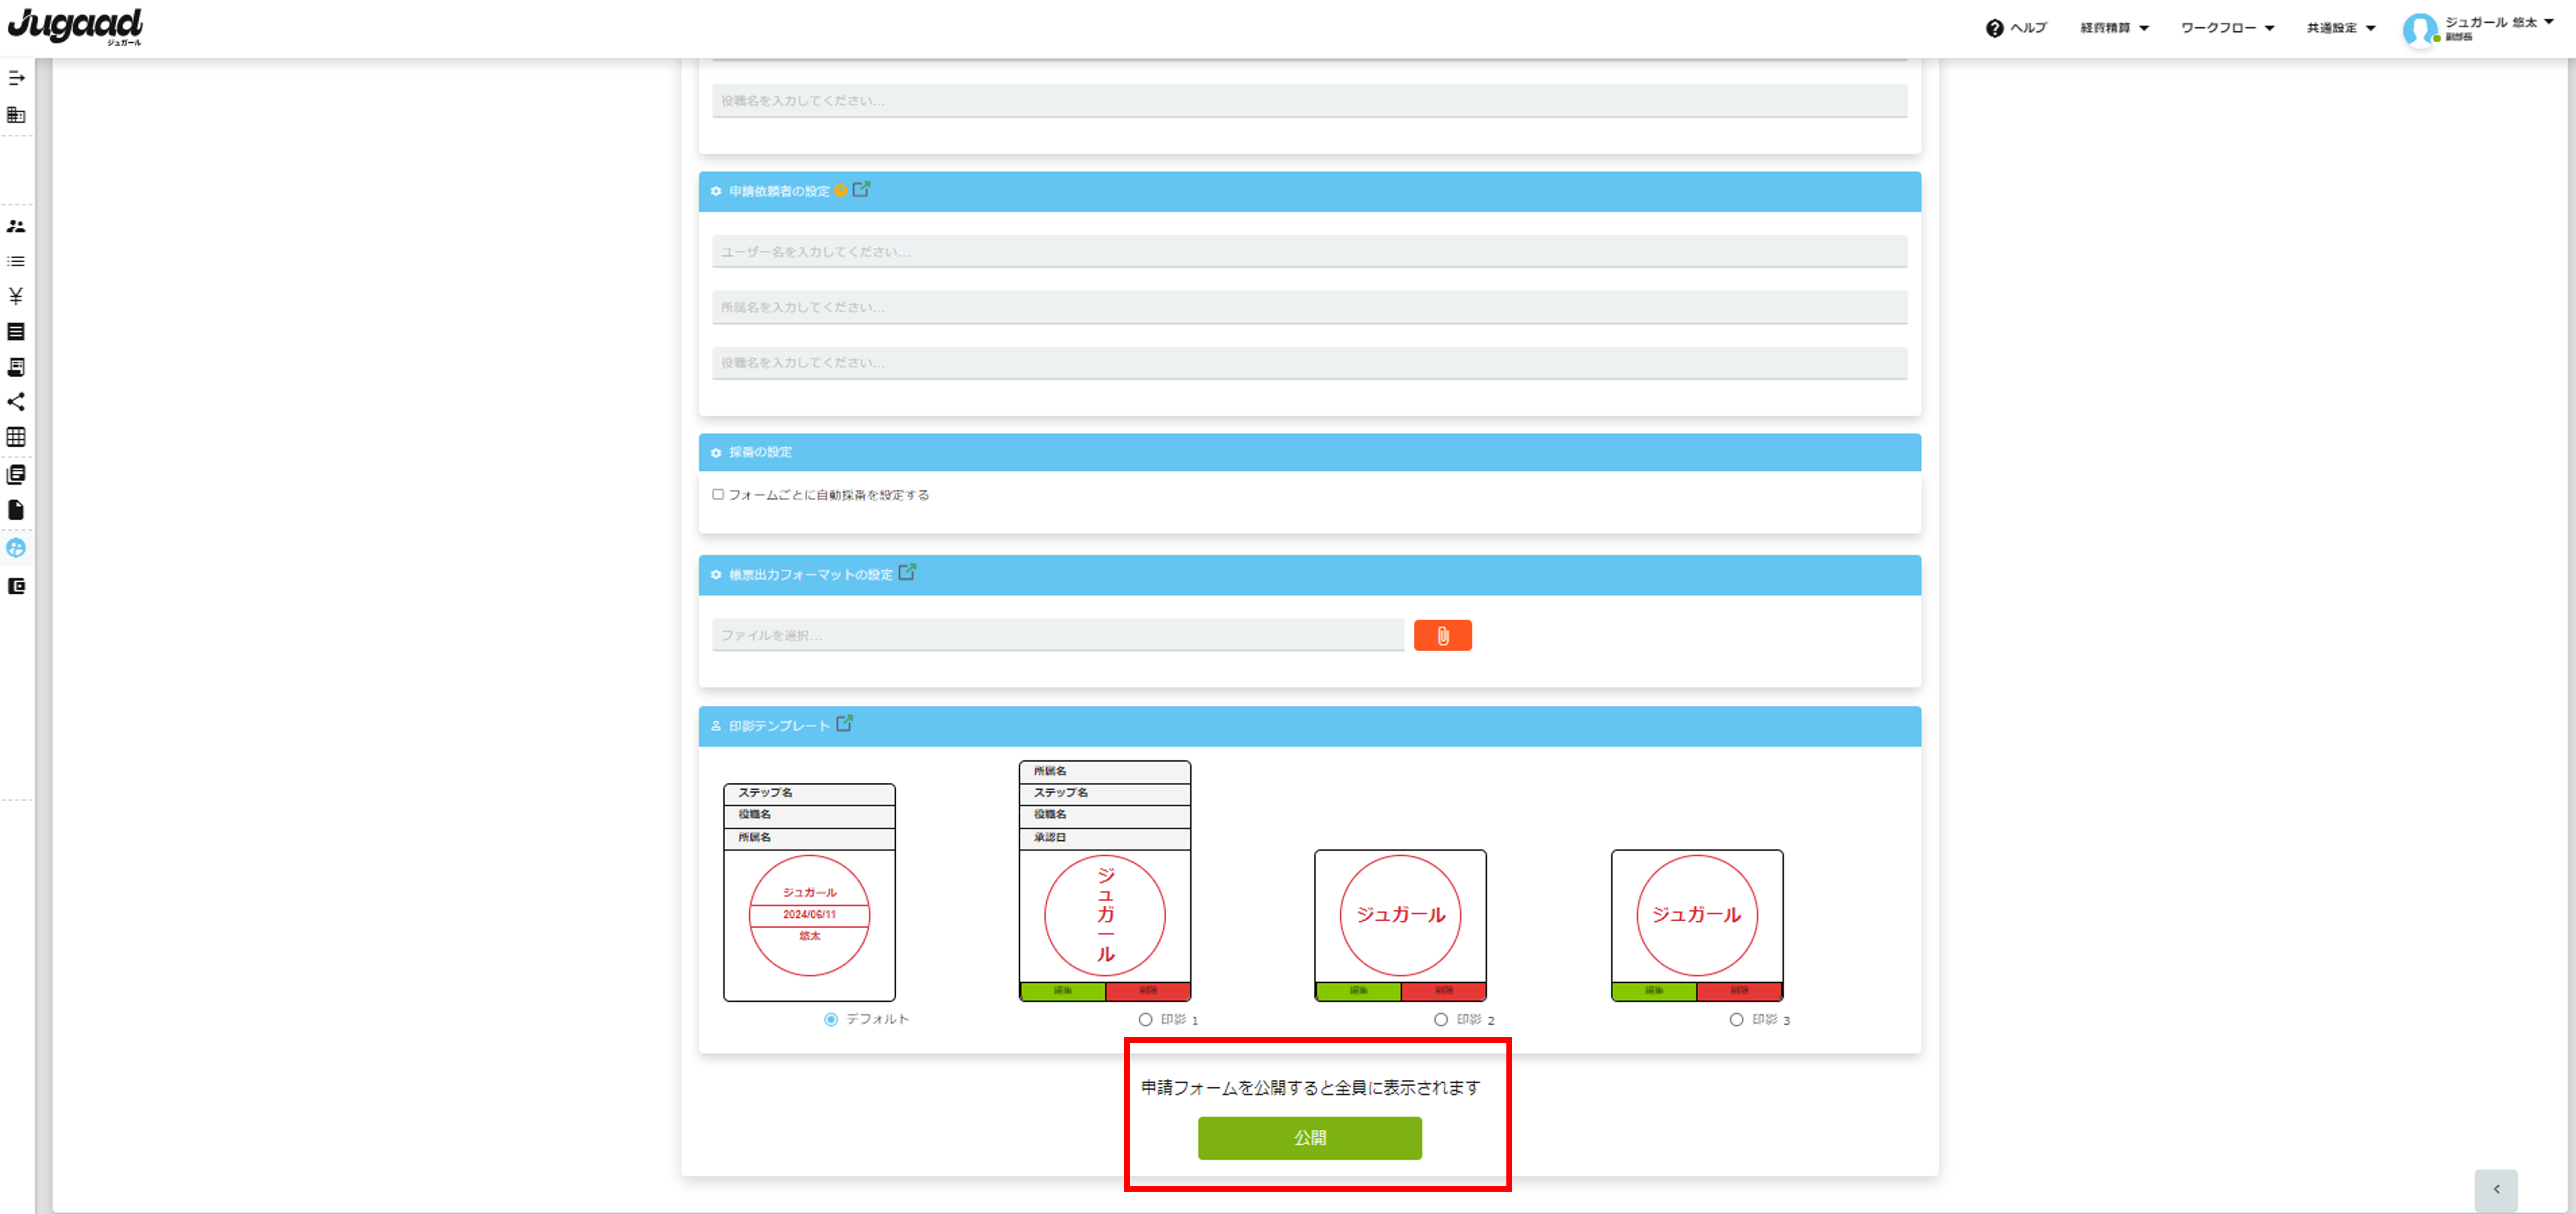Screen dimensions: 2576x1214
Task: Open external link next to 印影テンプレート
Action: 845,723
